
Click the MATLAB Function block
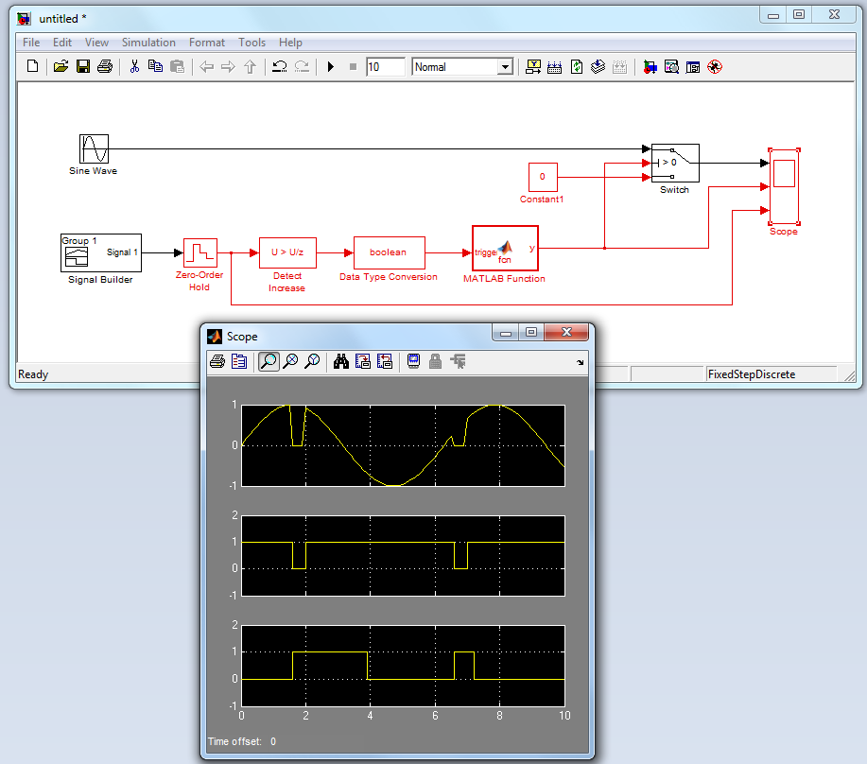[x=505, y=248]
